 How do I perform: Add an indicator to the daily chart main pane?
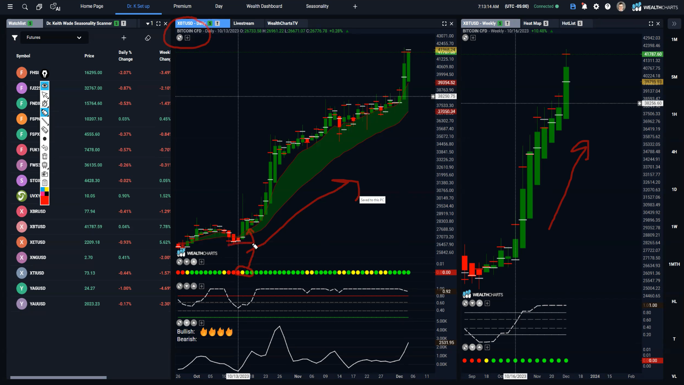187,38
